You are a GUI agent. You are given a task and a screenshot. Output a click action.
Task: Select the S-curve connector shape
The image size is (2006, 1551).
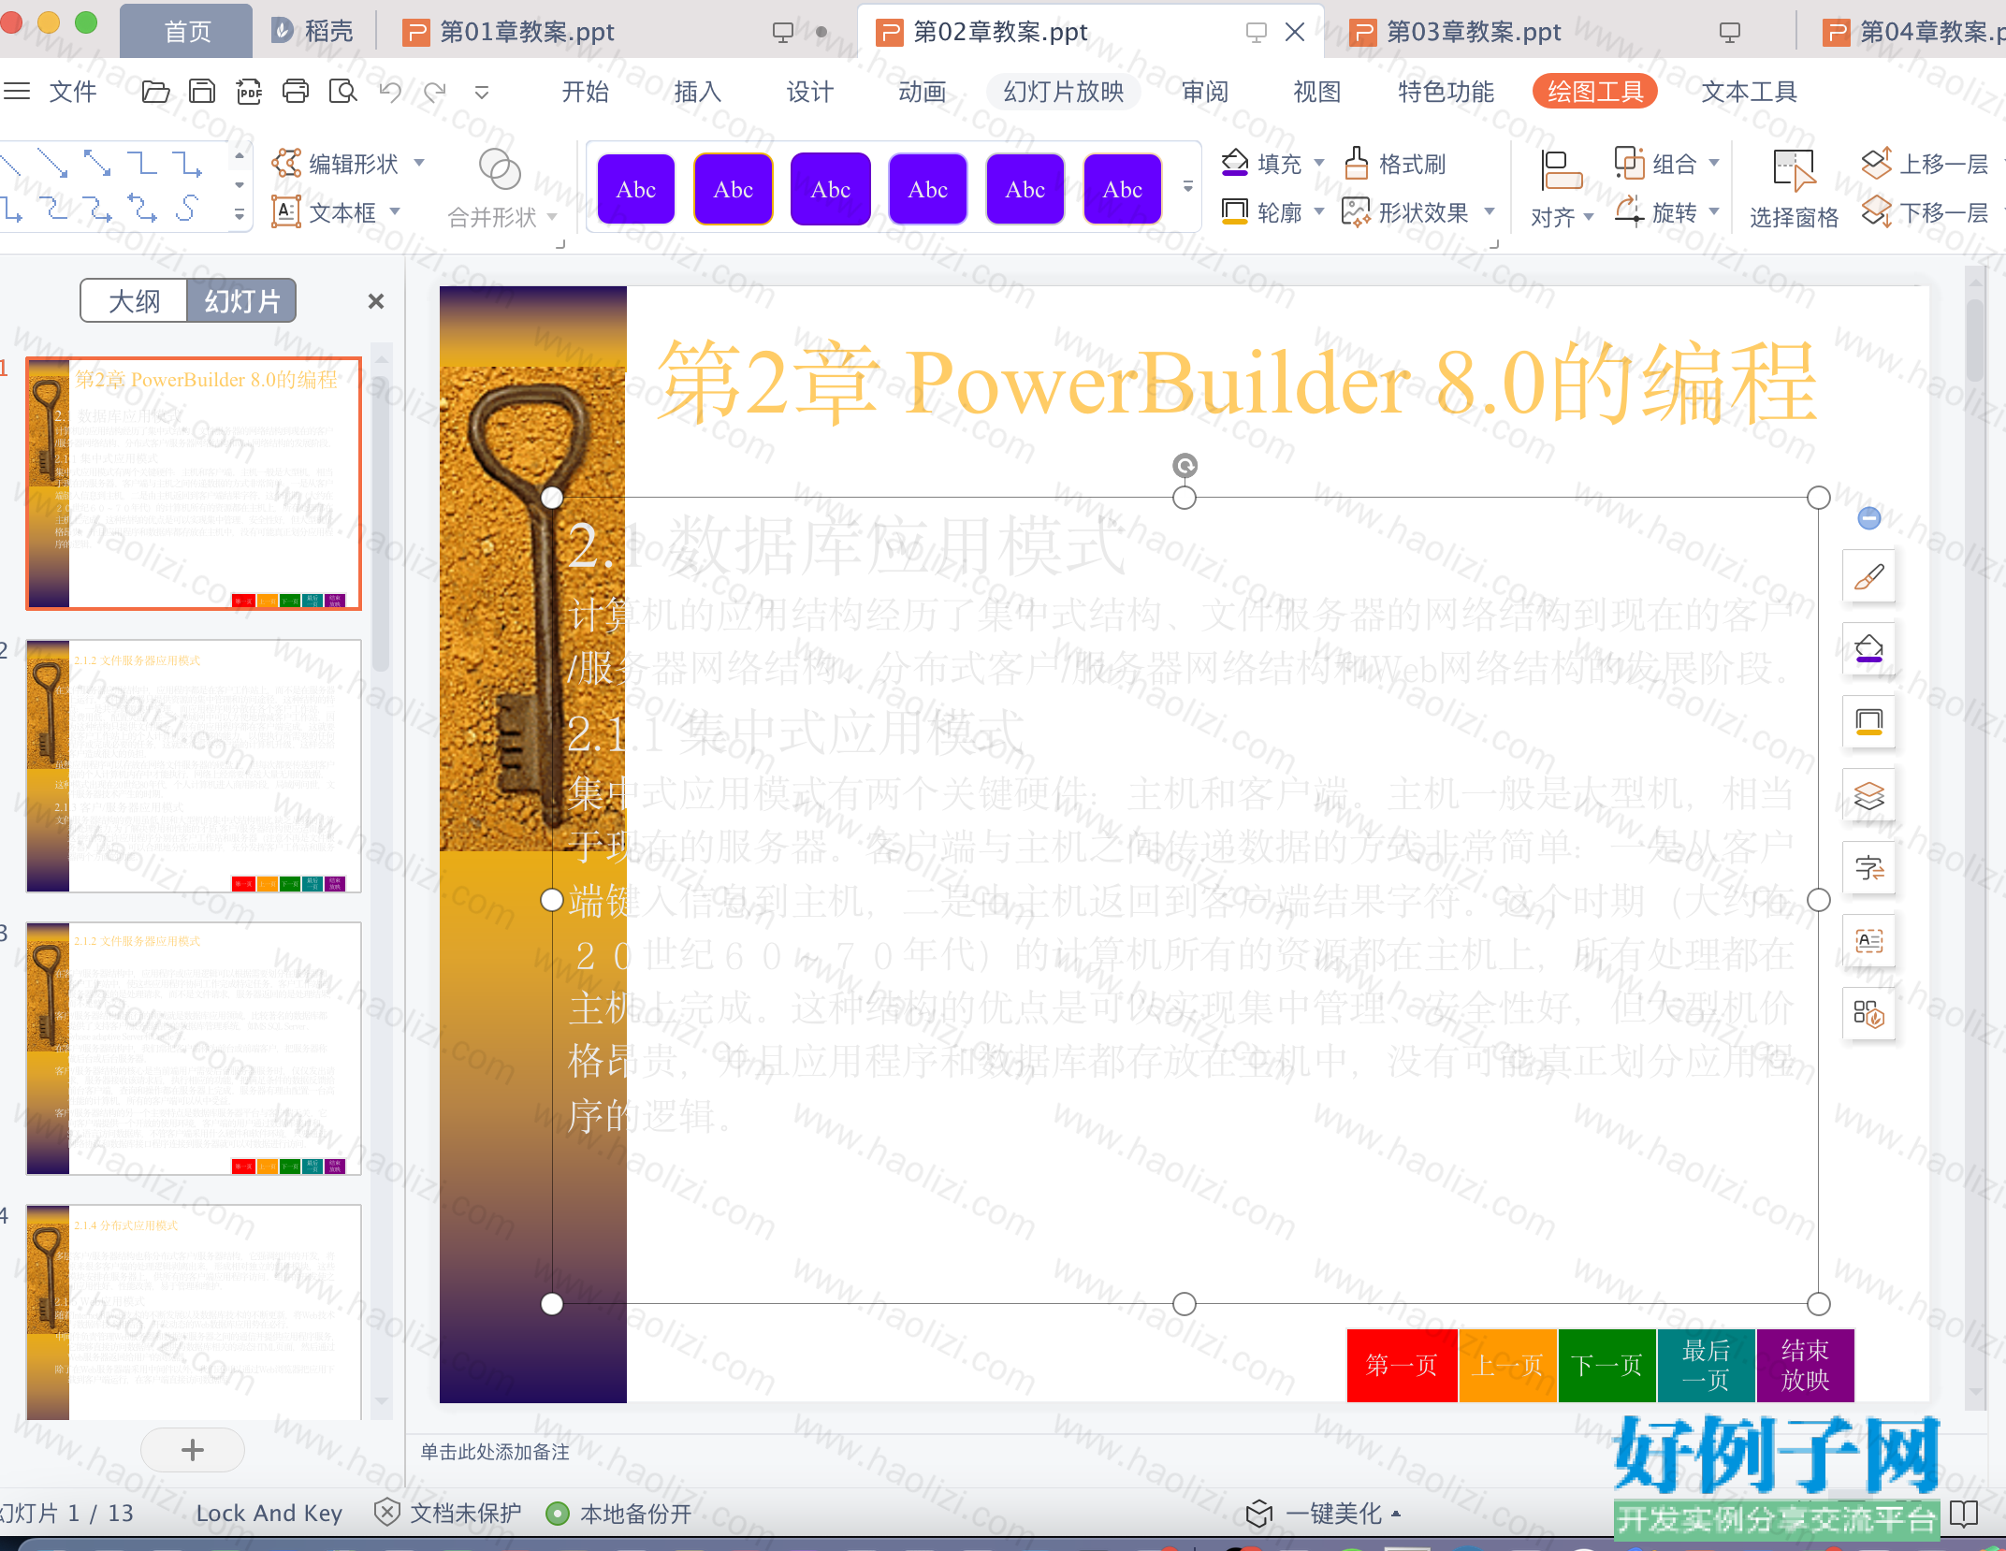coord(187,208)
